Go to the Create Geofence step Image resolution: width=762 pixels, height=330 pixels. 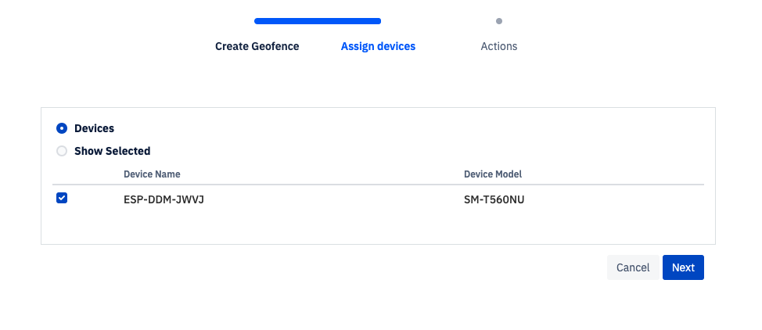[x=257, y=46]
